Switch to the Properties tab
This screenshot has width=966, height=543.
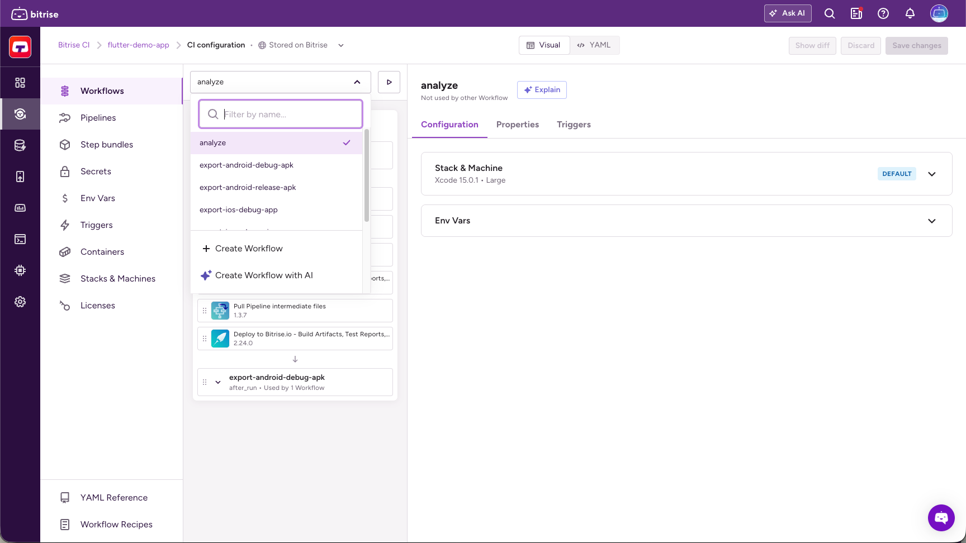(518, 125)
